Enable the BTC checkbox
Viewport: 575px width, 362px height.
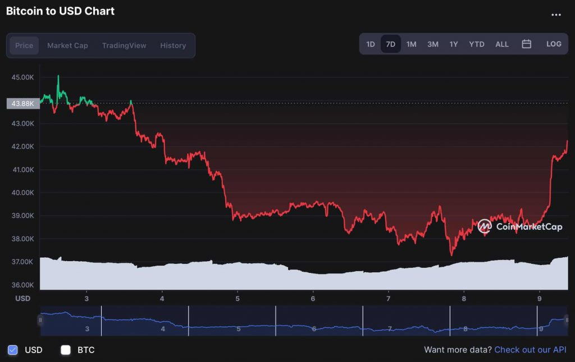[x=66, y=350]
